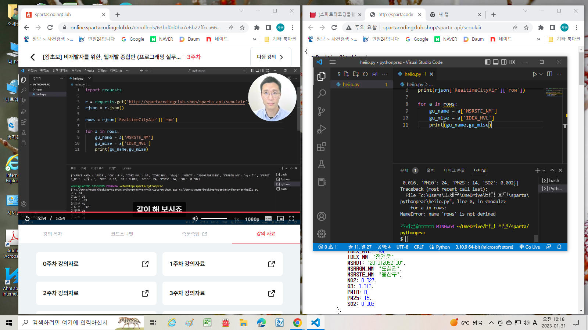The width and height of the screenshot is (588, 330).
Task: Start Go Live server in status bar
Action: coord(530,247)
